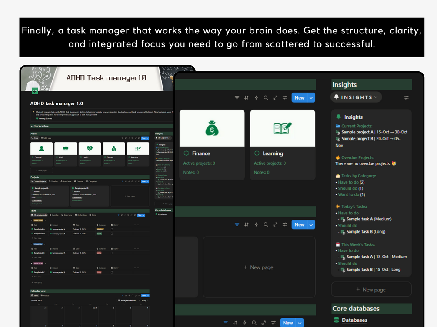Open Sample project B card in Projects
This screenshot has height=327, width=437.
(x=90, y=196)
